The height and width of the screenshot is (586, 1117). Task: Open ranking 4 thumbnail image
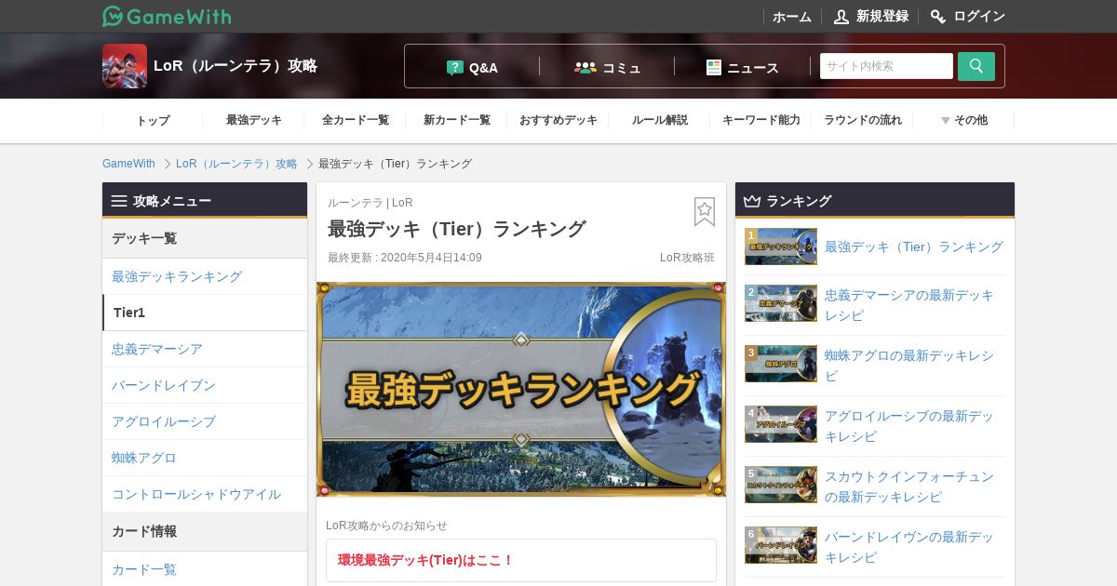[781, 424]
